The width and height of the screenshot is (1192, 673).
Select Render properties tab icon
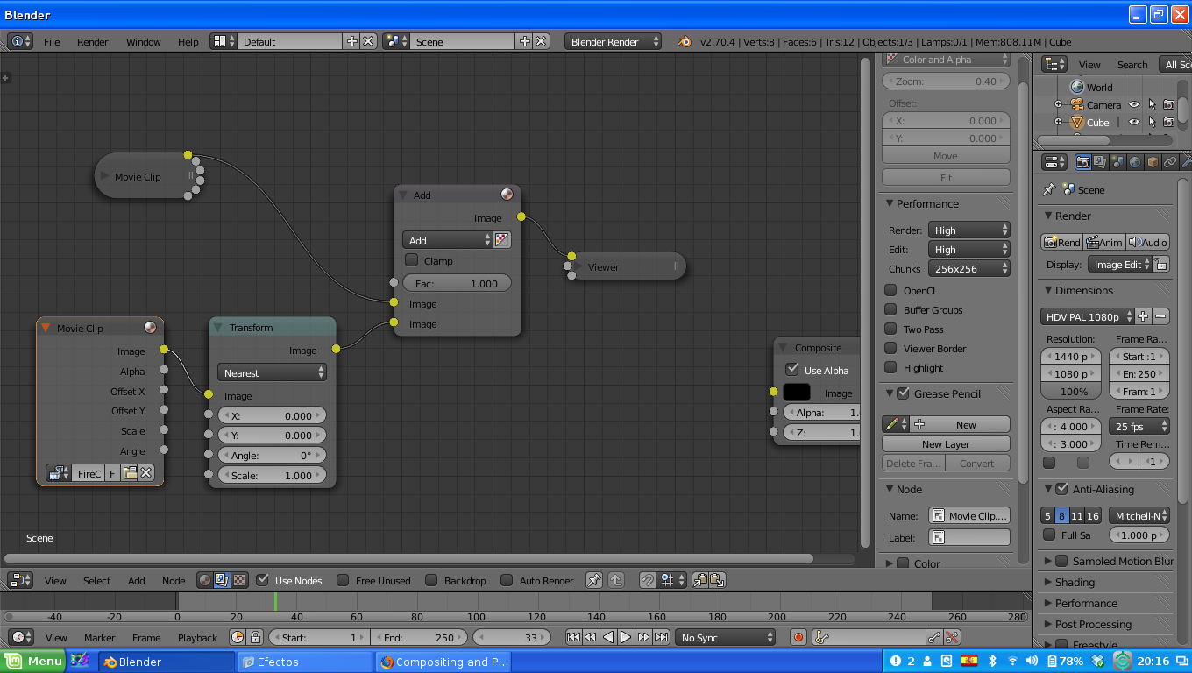tap(1083, 162)
